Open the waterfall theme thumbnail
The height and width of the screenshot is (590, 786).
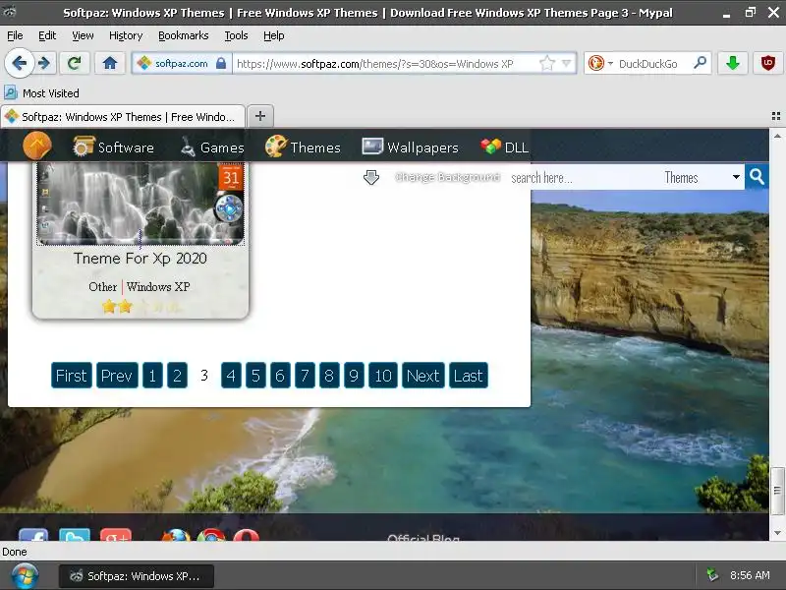pyautogui.click(x=140, y=204)
